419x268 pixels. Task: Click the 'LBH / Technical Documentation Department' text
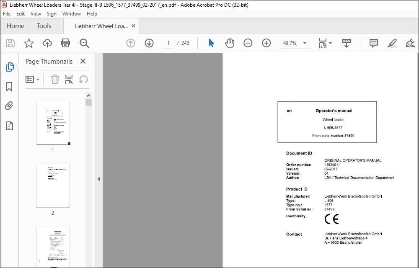click(x=359, y=178)
